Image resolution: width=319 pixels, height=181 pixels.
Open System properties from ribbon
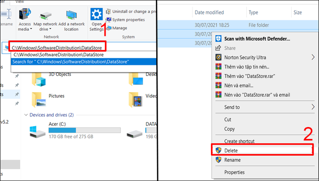pos(125,20)
